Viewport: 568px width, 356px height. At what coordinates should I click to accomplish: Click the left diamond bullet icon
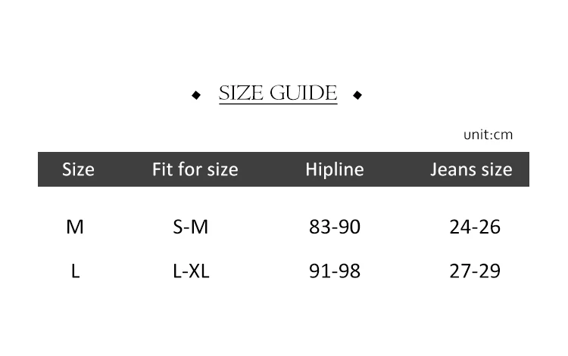(196, 95)
